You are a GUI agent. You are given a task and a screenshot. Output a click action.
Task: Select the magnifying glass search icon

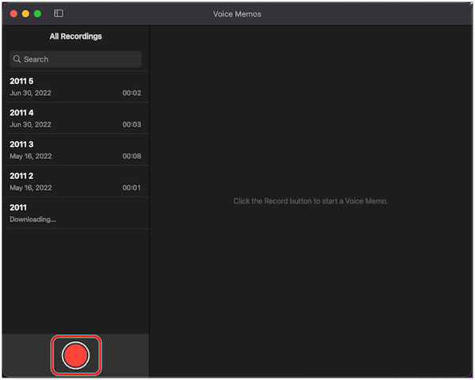click(17, 59)
